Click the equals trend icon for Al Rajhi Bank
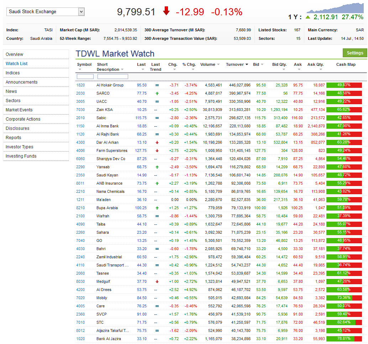368x344 pixels. coord(157,134)
